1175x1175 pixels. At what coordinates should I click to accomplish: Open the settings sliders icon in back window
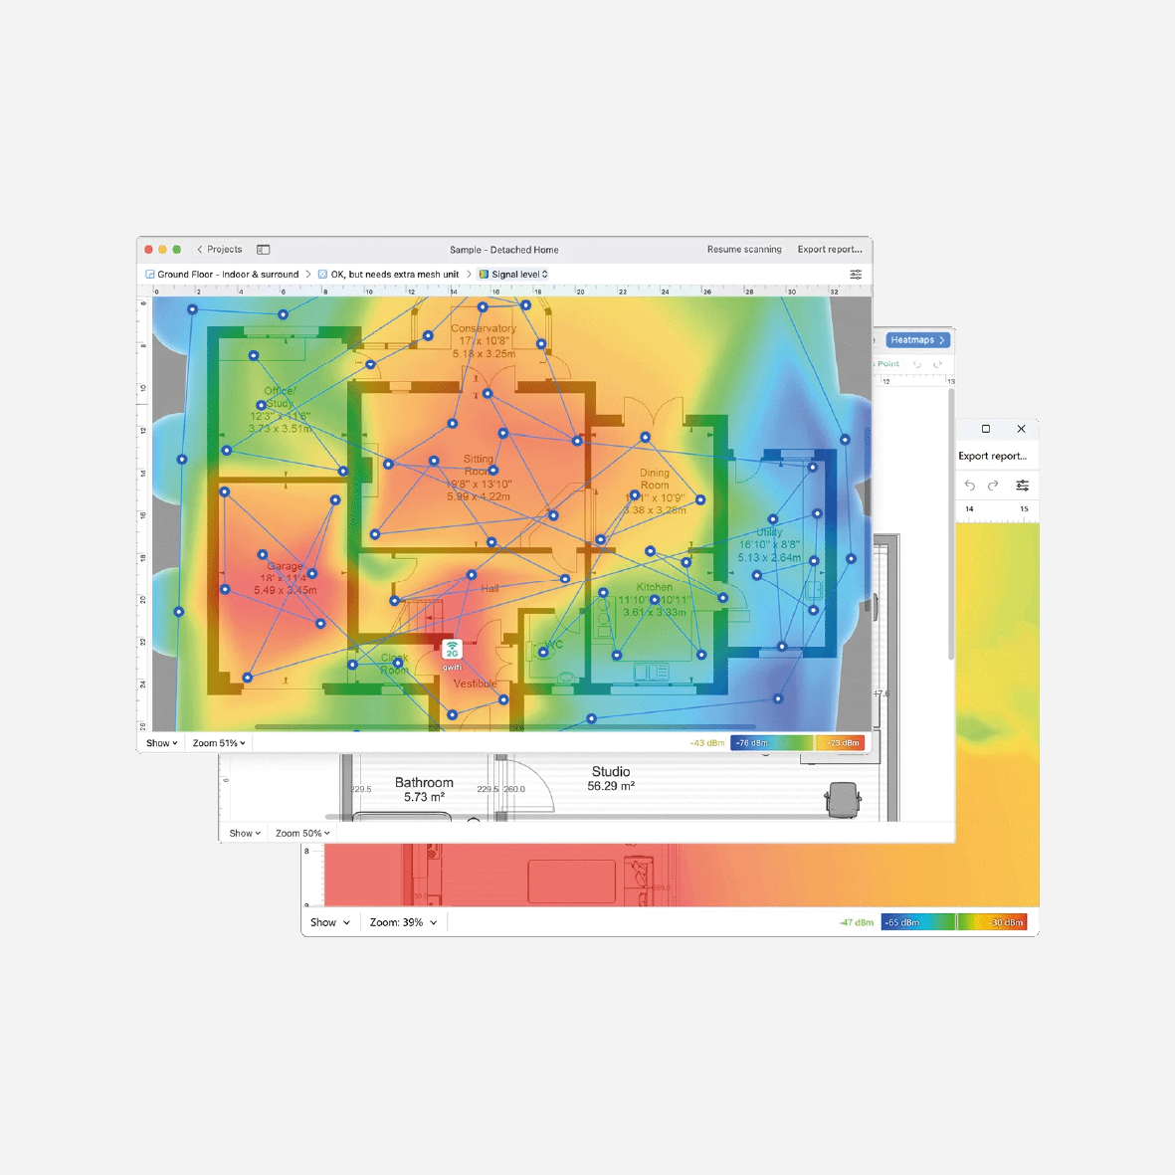click(1022, 486)
